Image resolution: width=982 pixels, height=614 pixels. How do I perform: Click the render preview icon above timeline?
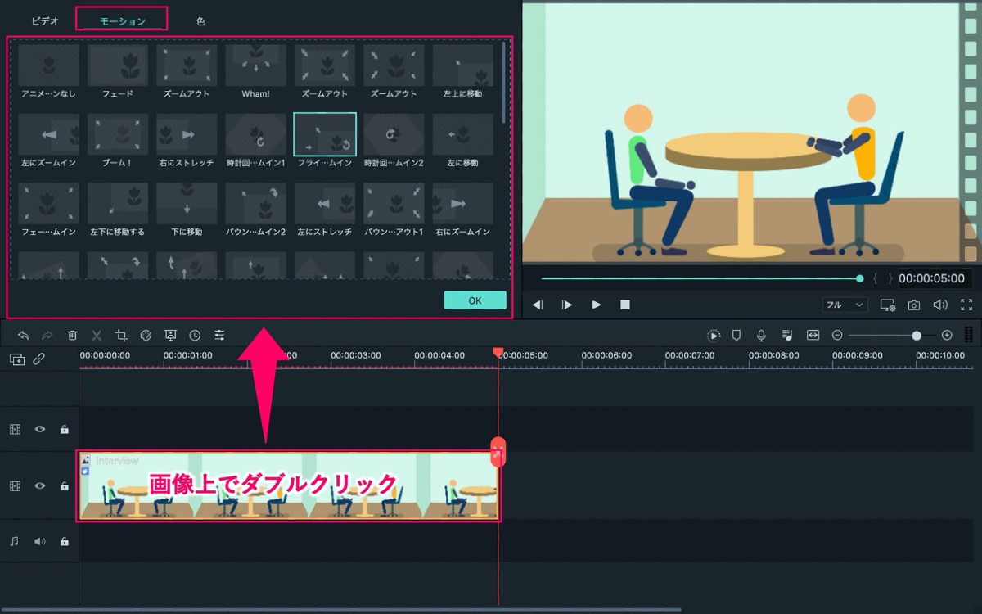click(x=714, y=335)
